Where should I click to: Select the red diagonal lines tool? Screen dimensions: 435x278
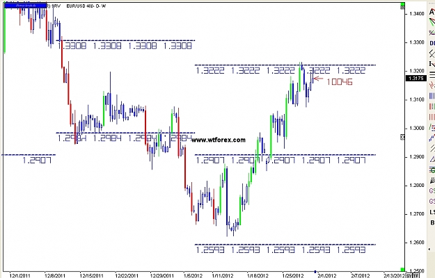[x=432, y=85]
